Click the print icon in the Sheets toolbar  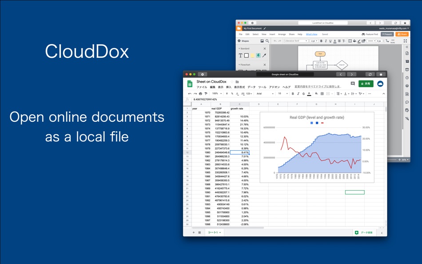[200, 94]
